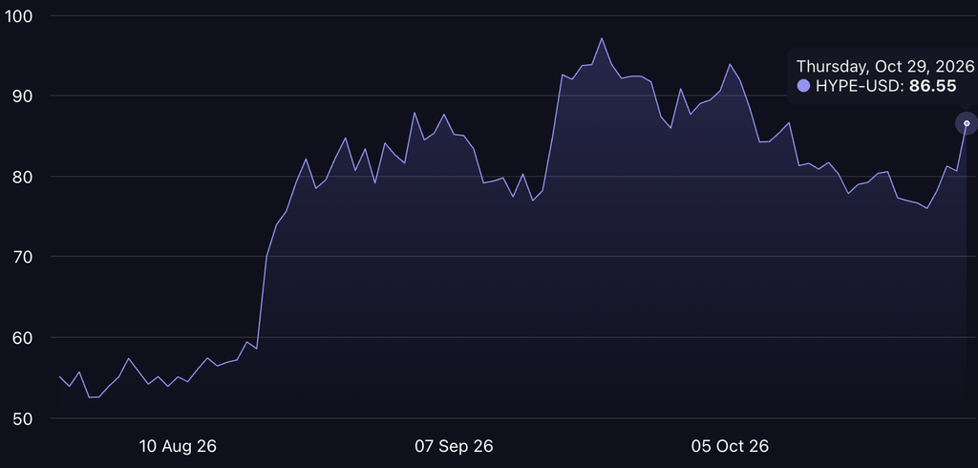Click the y-axis label '90'

(x=24, y=96)
